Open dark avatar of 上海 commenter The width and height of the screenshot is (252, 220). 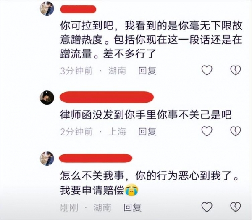[47, 98]
